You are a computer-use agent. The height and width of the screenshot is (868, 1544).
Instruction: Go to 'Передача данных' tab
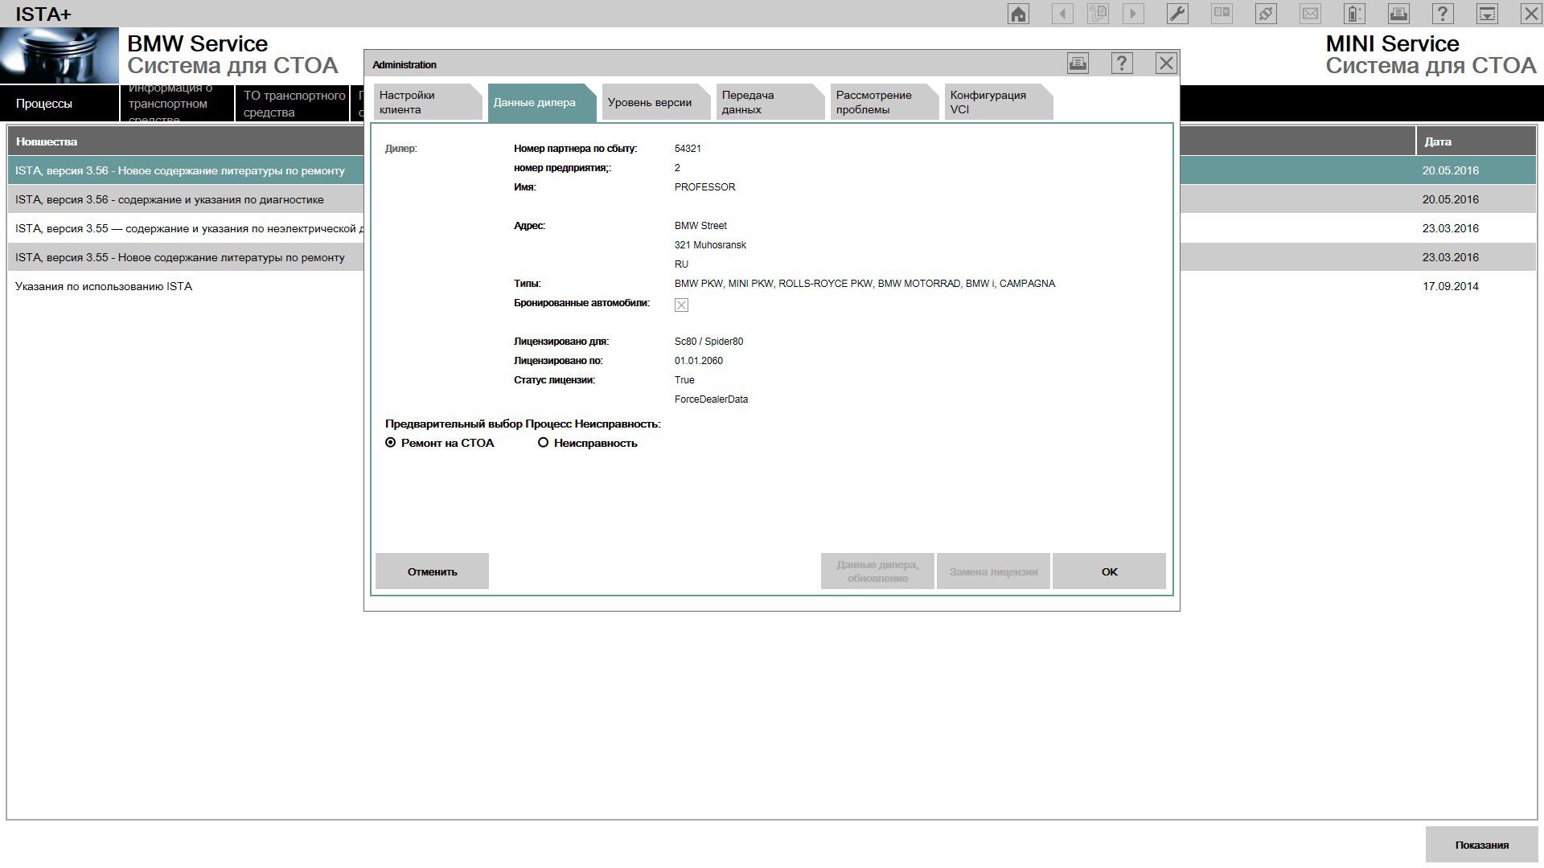point(760,102)
